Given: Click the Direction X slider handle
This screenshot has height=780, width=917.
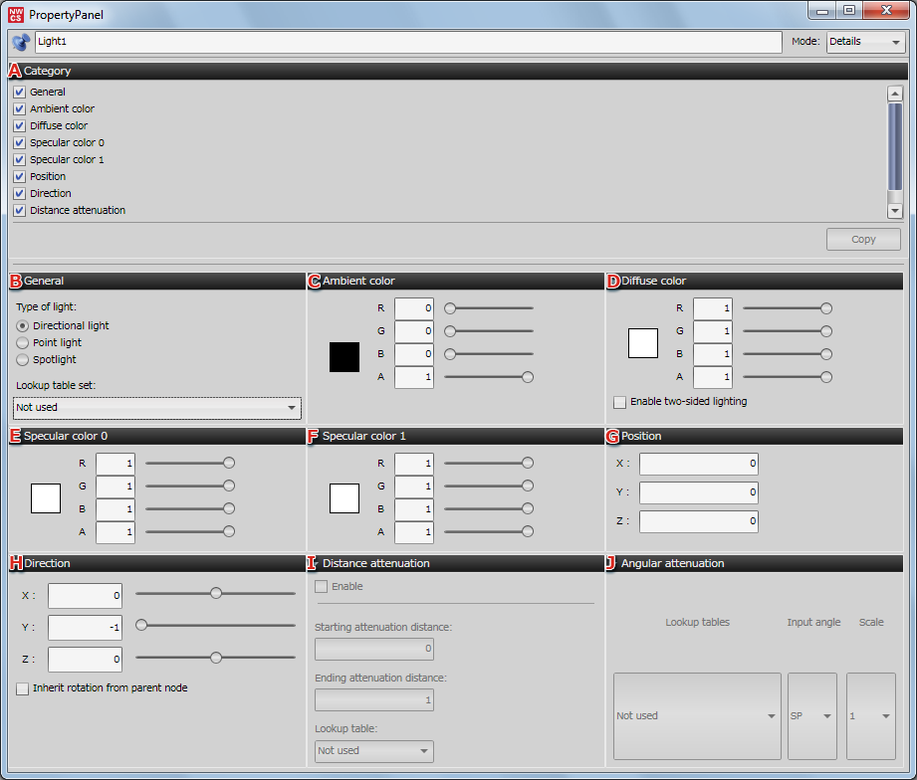Looking at the screenshot, I should point(216,593).
